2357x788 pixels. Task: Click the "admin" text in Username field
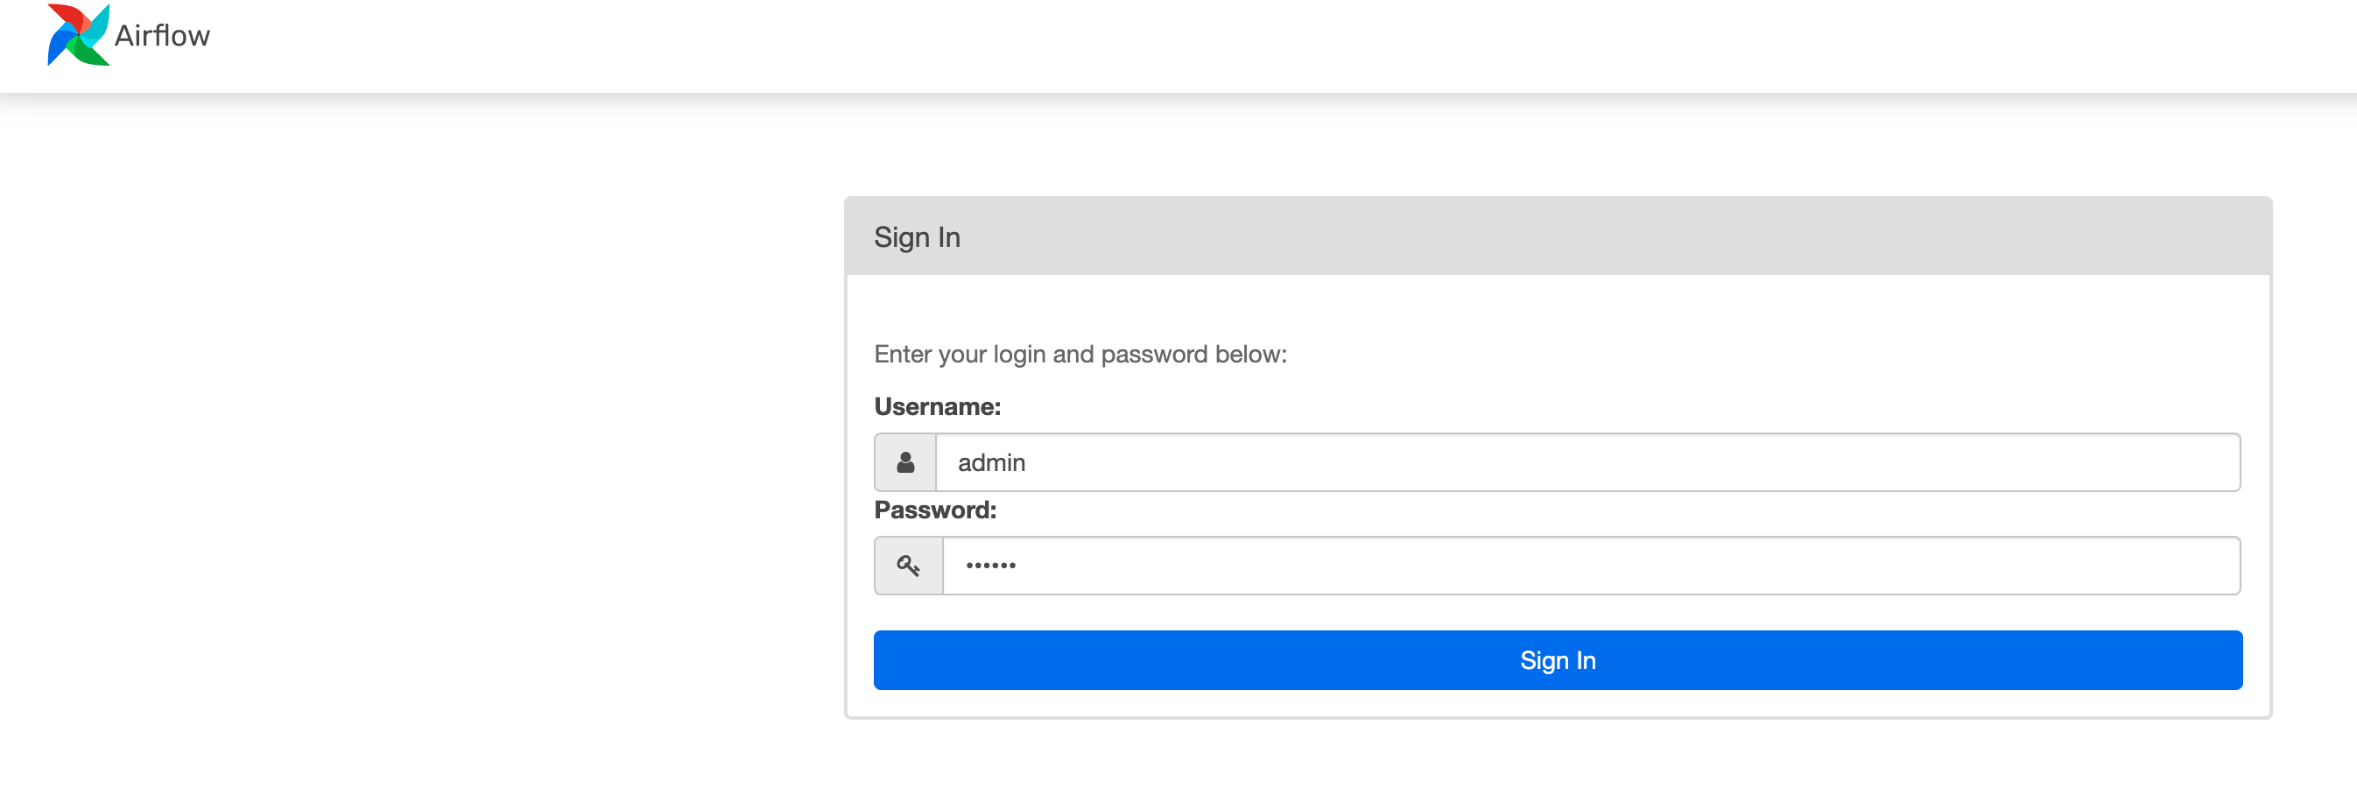(991, 463)
